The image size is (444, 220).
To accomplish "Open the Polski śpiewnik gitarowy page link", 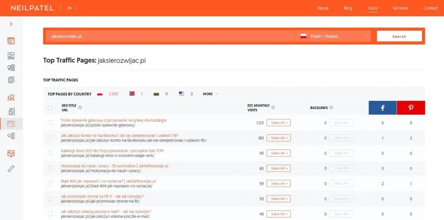I will pyautogui.click(x=114, y=120).
